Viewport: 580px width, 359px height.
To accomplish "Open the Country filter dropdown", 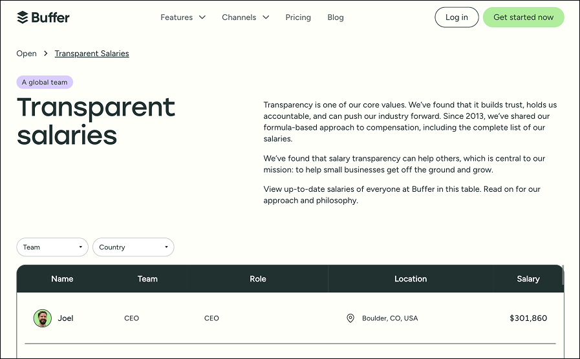I will 133,247.
